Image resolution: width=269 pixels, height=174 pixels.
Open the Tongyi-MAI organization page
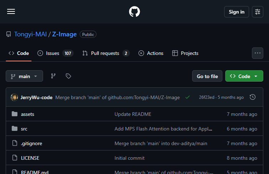click(30, 34)
